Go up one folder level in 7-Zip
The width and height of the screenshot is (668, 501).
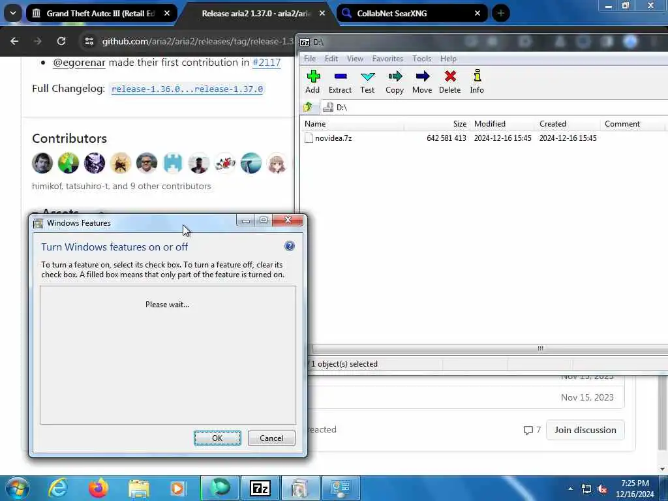pos(308,108)
